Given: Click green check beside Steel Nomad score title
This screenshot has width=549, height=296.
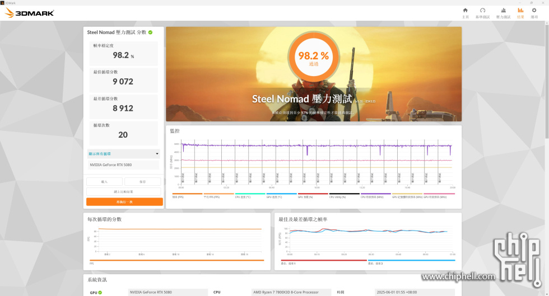Looking at the screenshot, I should tap(150, 32).
